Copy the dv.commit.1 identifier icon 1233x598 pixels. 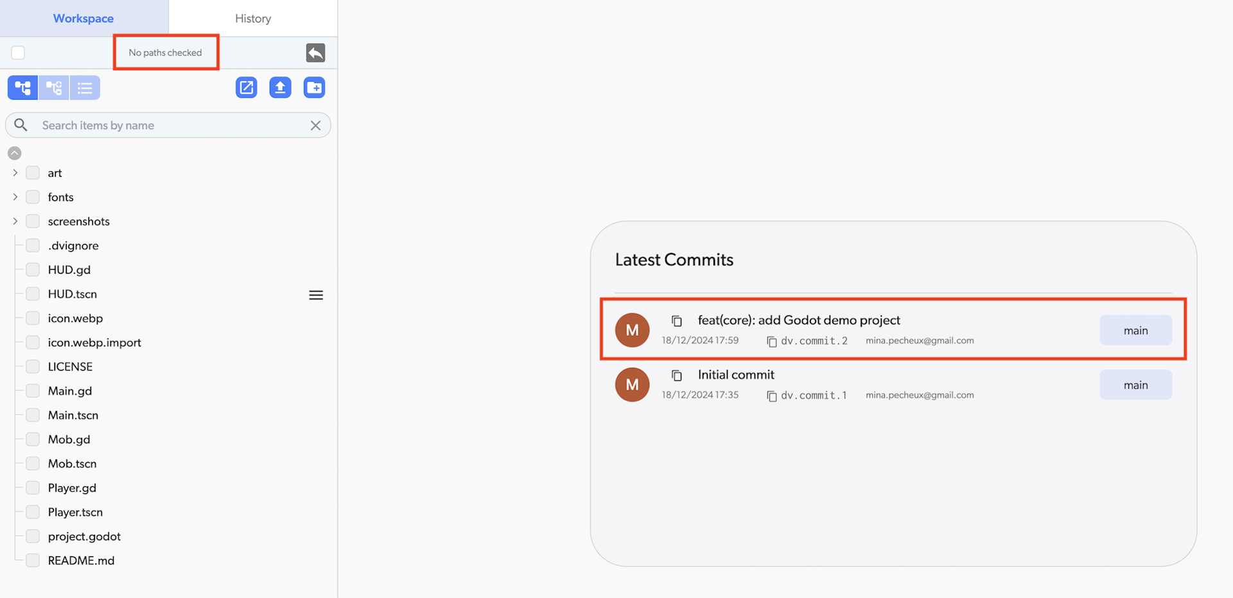coord(772,396)
